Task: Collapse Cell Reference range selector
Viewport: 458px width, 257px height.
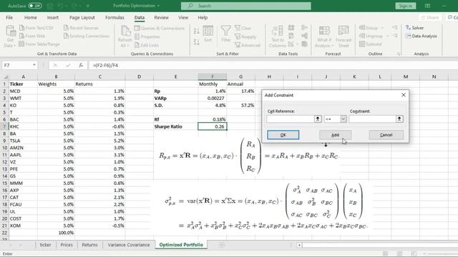Action: pos(318,119)
